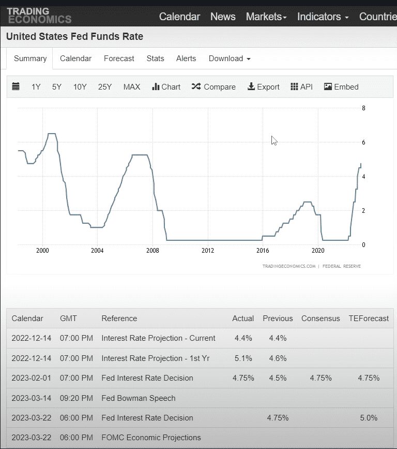Set chart range to 1Y

(x=36, y=87)
